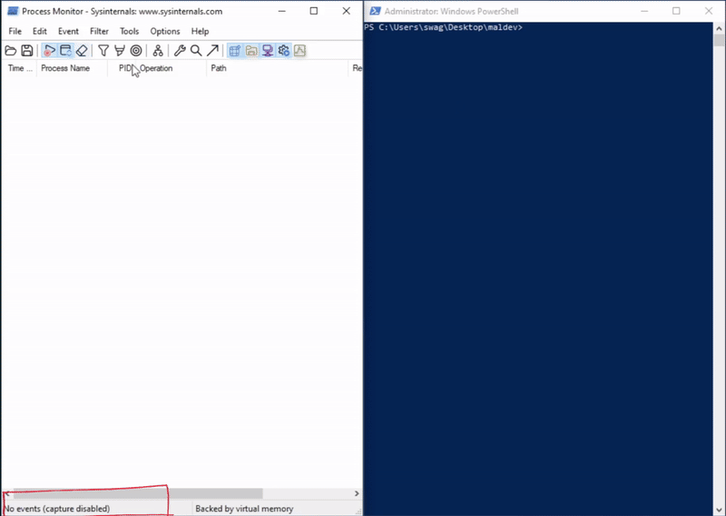Click the horizontal scrollbar right arrow
Viewport: 726px width, 516px height.
357,494
